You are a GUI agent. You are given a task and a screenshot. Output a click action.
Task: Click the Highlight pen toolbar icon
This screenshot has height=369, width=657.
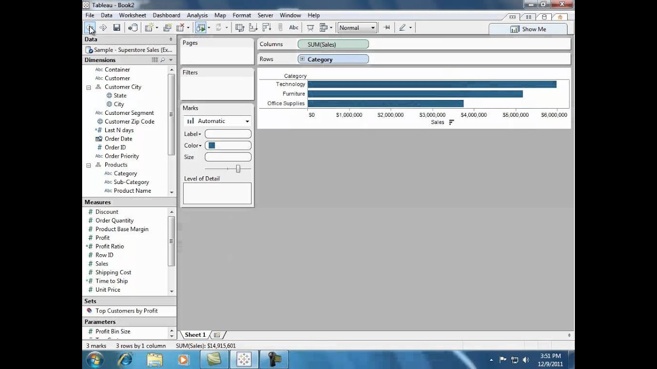coord(402,28)
